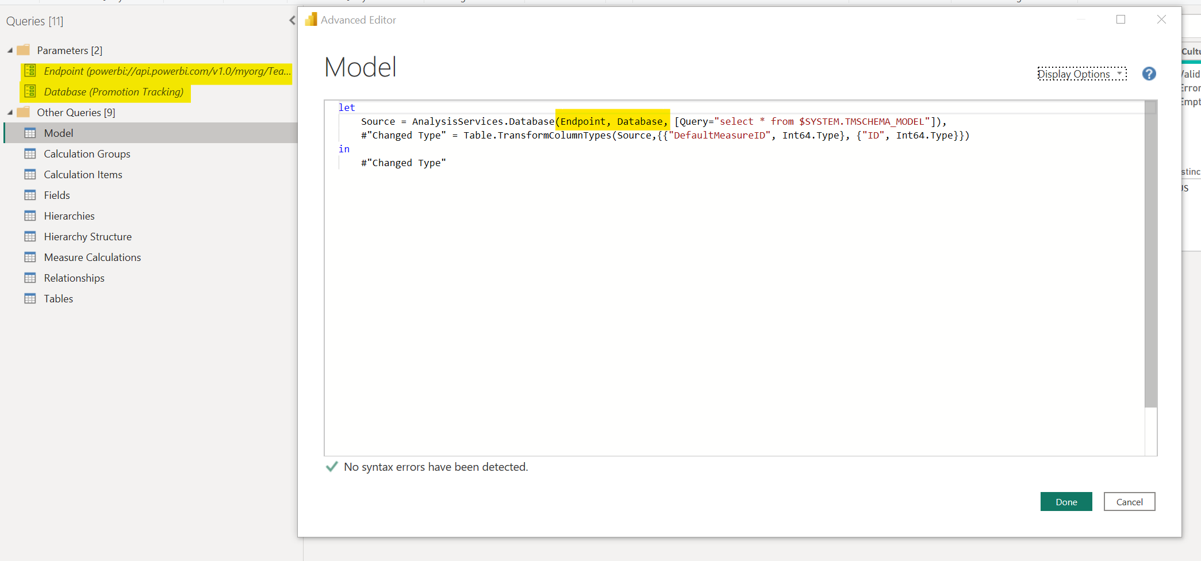Collapse the Other Queries group triangle
The width and height of the screenshot is (1201, 561).
10,113
